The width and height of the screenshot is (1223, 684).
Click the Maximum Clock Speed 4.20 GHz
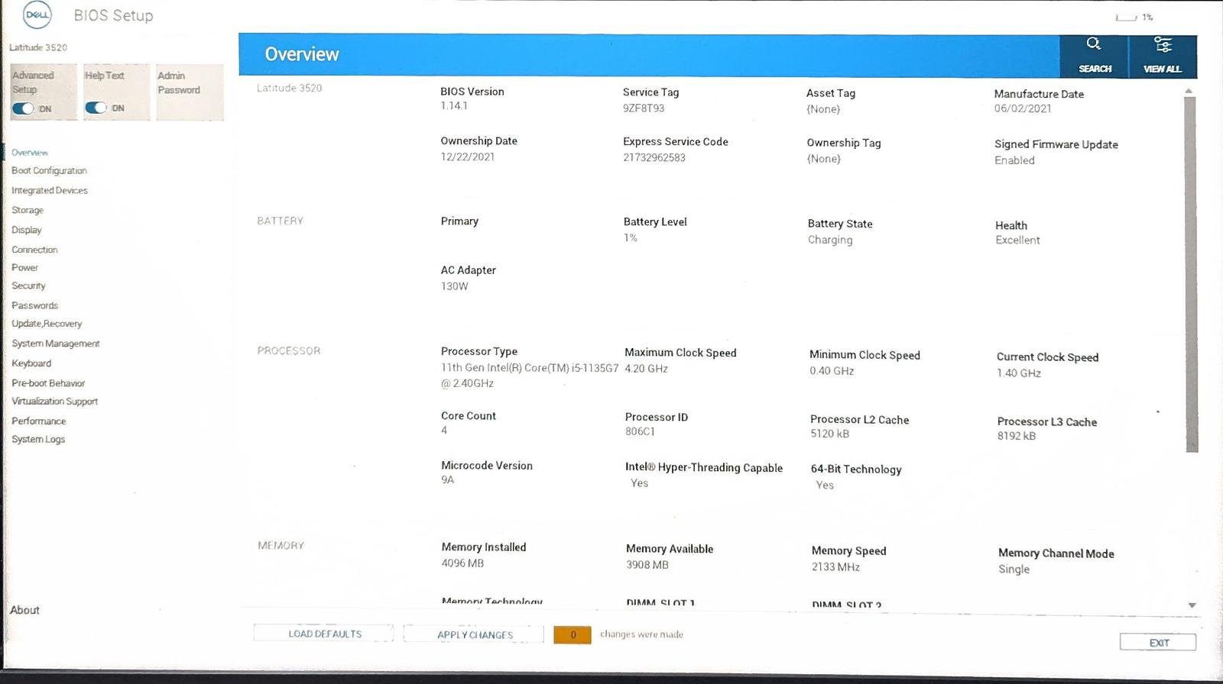(x=646, y=369)
